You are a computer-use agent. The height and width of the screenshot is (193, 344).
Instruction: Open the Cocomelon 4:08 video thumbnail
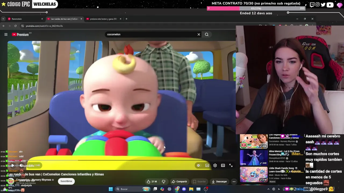click(x=254, y=141)
